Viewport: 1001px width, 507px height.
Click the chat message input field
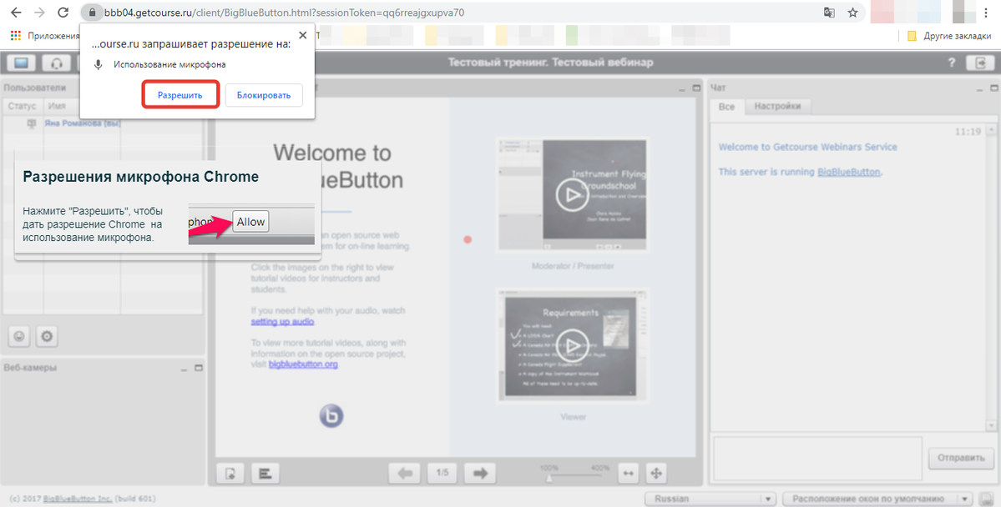tap(818, 457)
